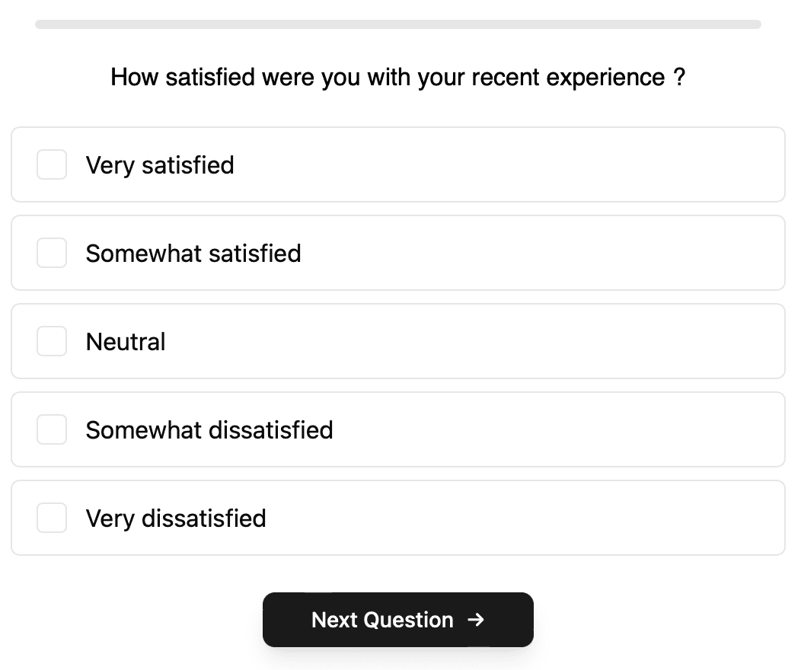Select the 'Somewhat dissatisfied' label text

tap(209, 430)
